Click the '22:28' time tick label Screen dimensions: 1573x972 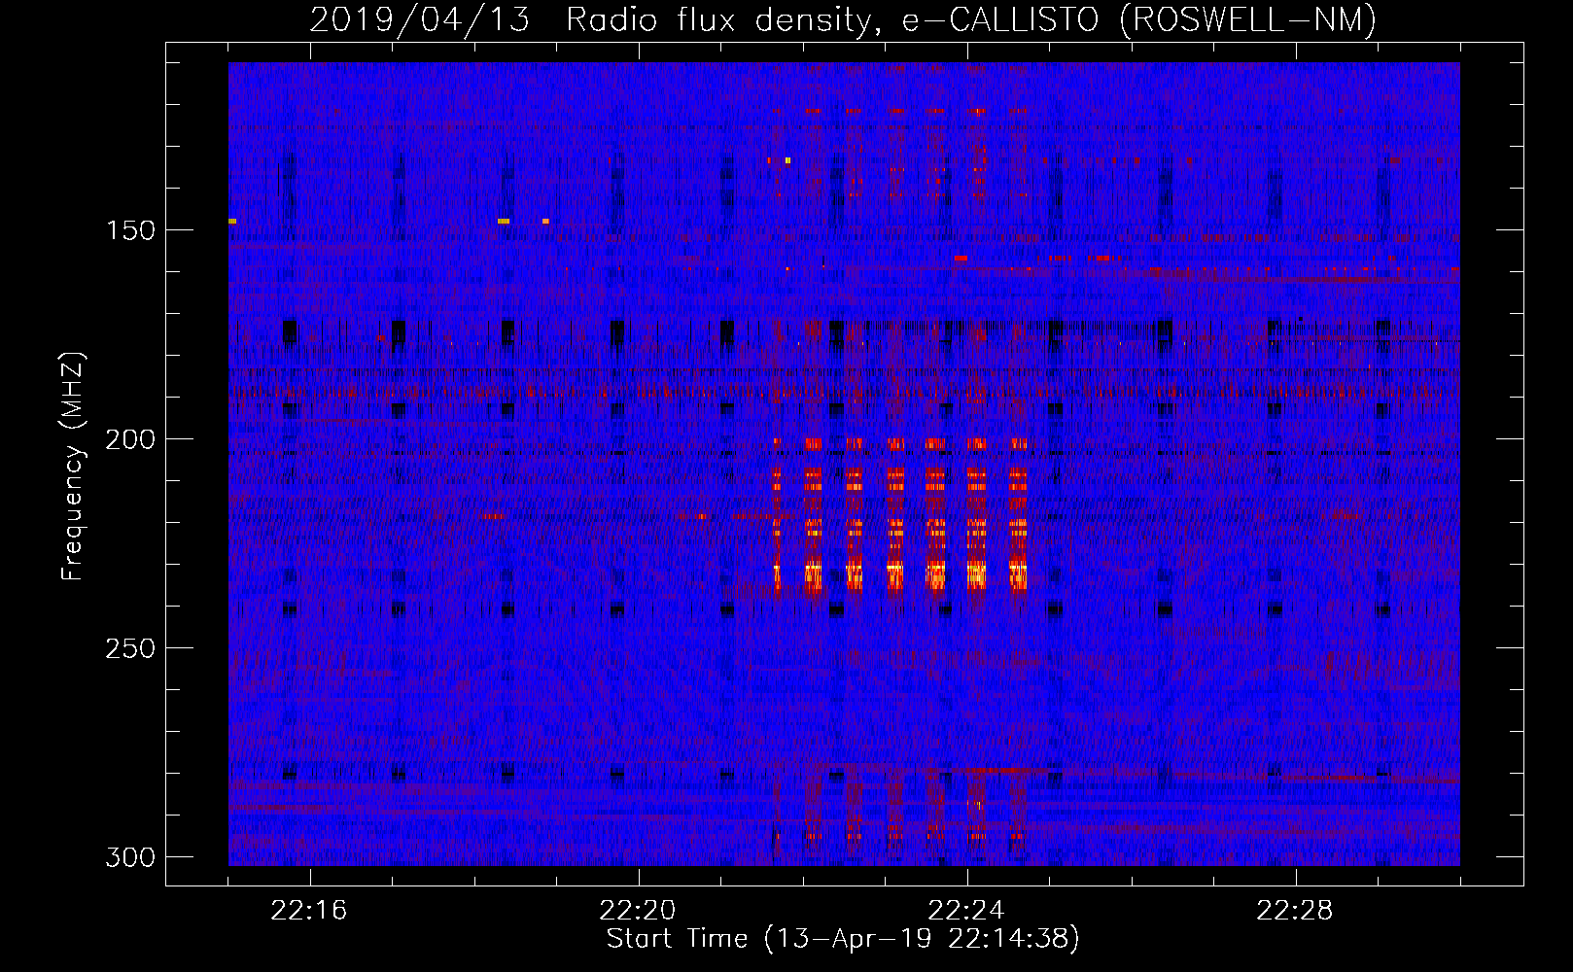tap(1295, 910)
